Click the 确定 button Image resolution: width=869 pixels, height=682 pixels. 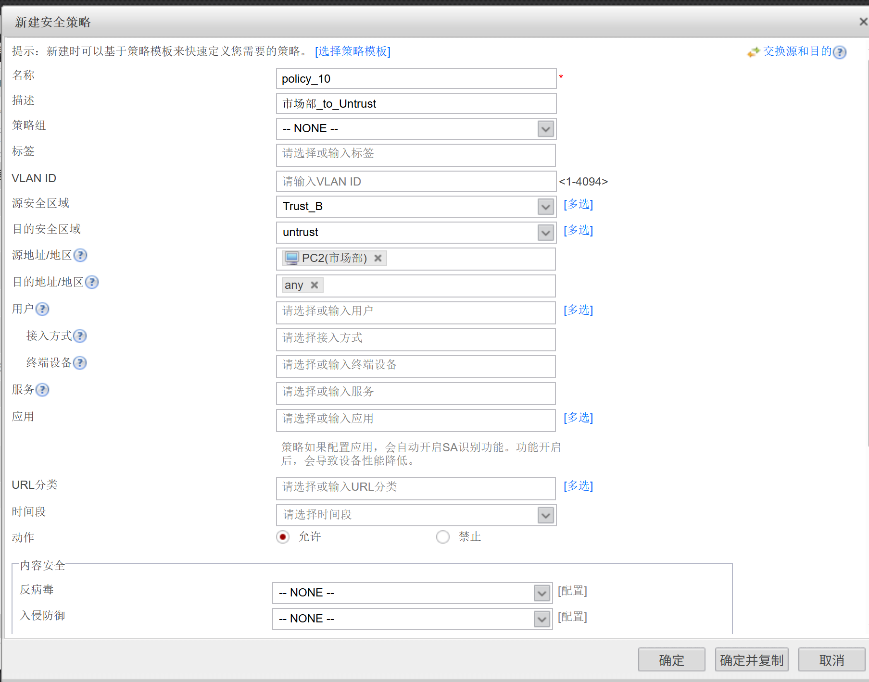(671, 660)
